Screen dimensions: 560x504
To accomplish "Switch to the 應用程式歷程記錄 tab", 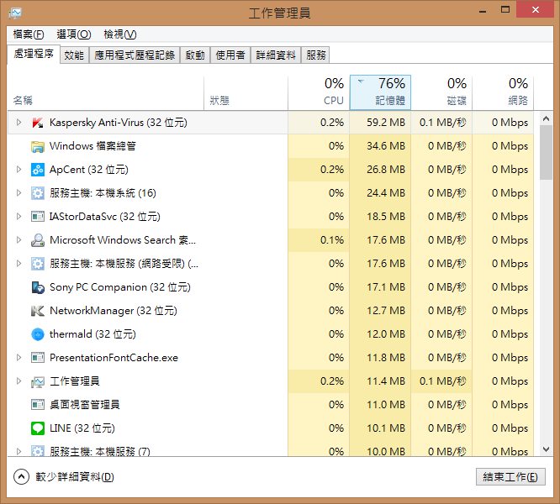I will point(135,55).
